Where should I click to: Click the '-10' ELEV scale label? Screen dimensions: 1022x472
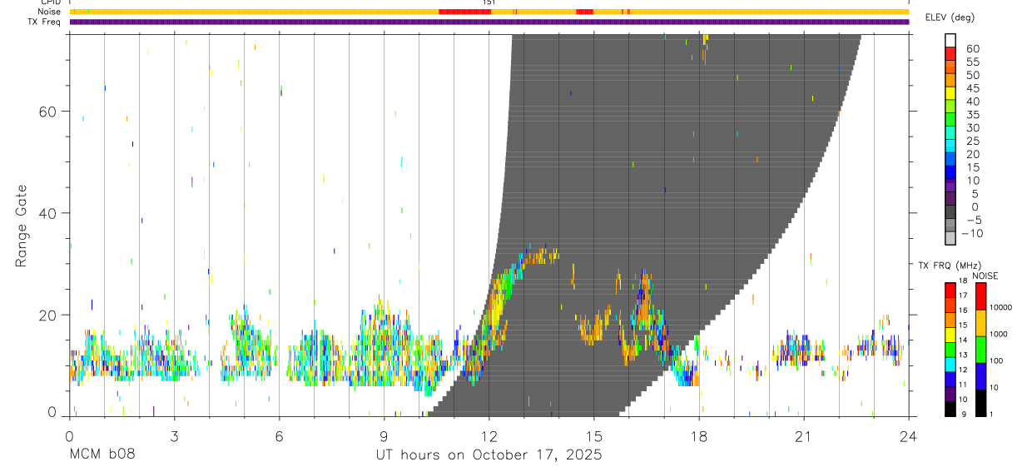coord(971,233)
